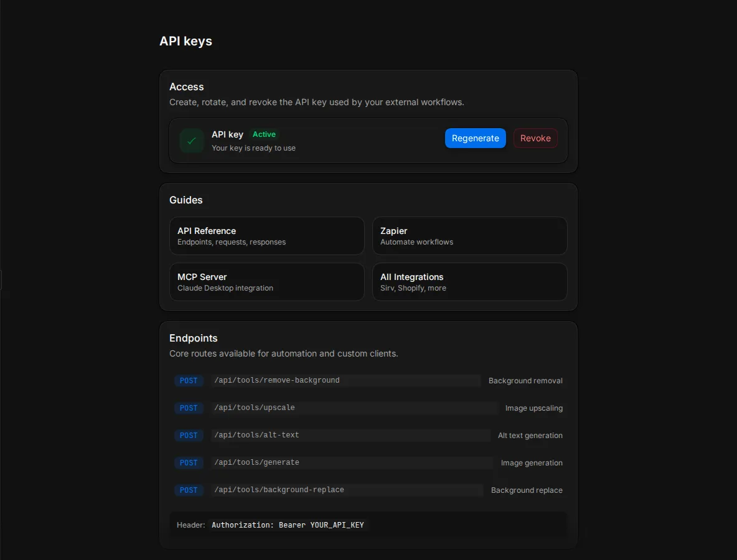Click the Alt text generation label
This screenshot has width=737, height=560.
pyautogui.click(x=530, y=436)
